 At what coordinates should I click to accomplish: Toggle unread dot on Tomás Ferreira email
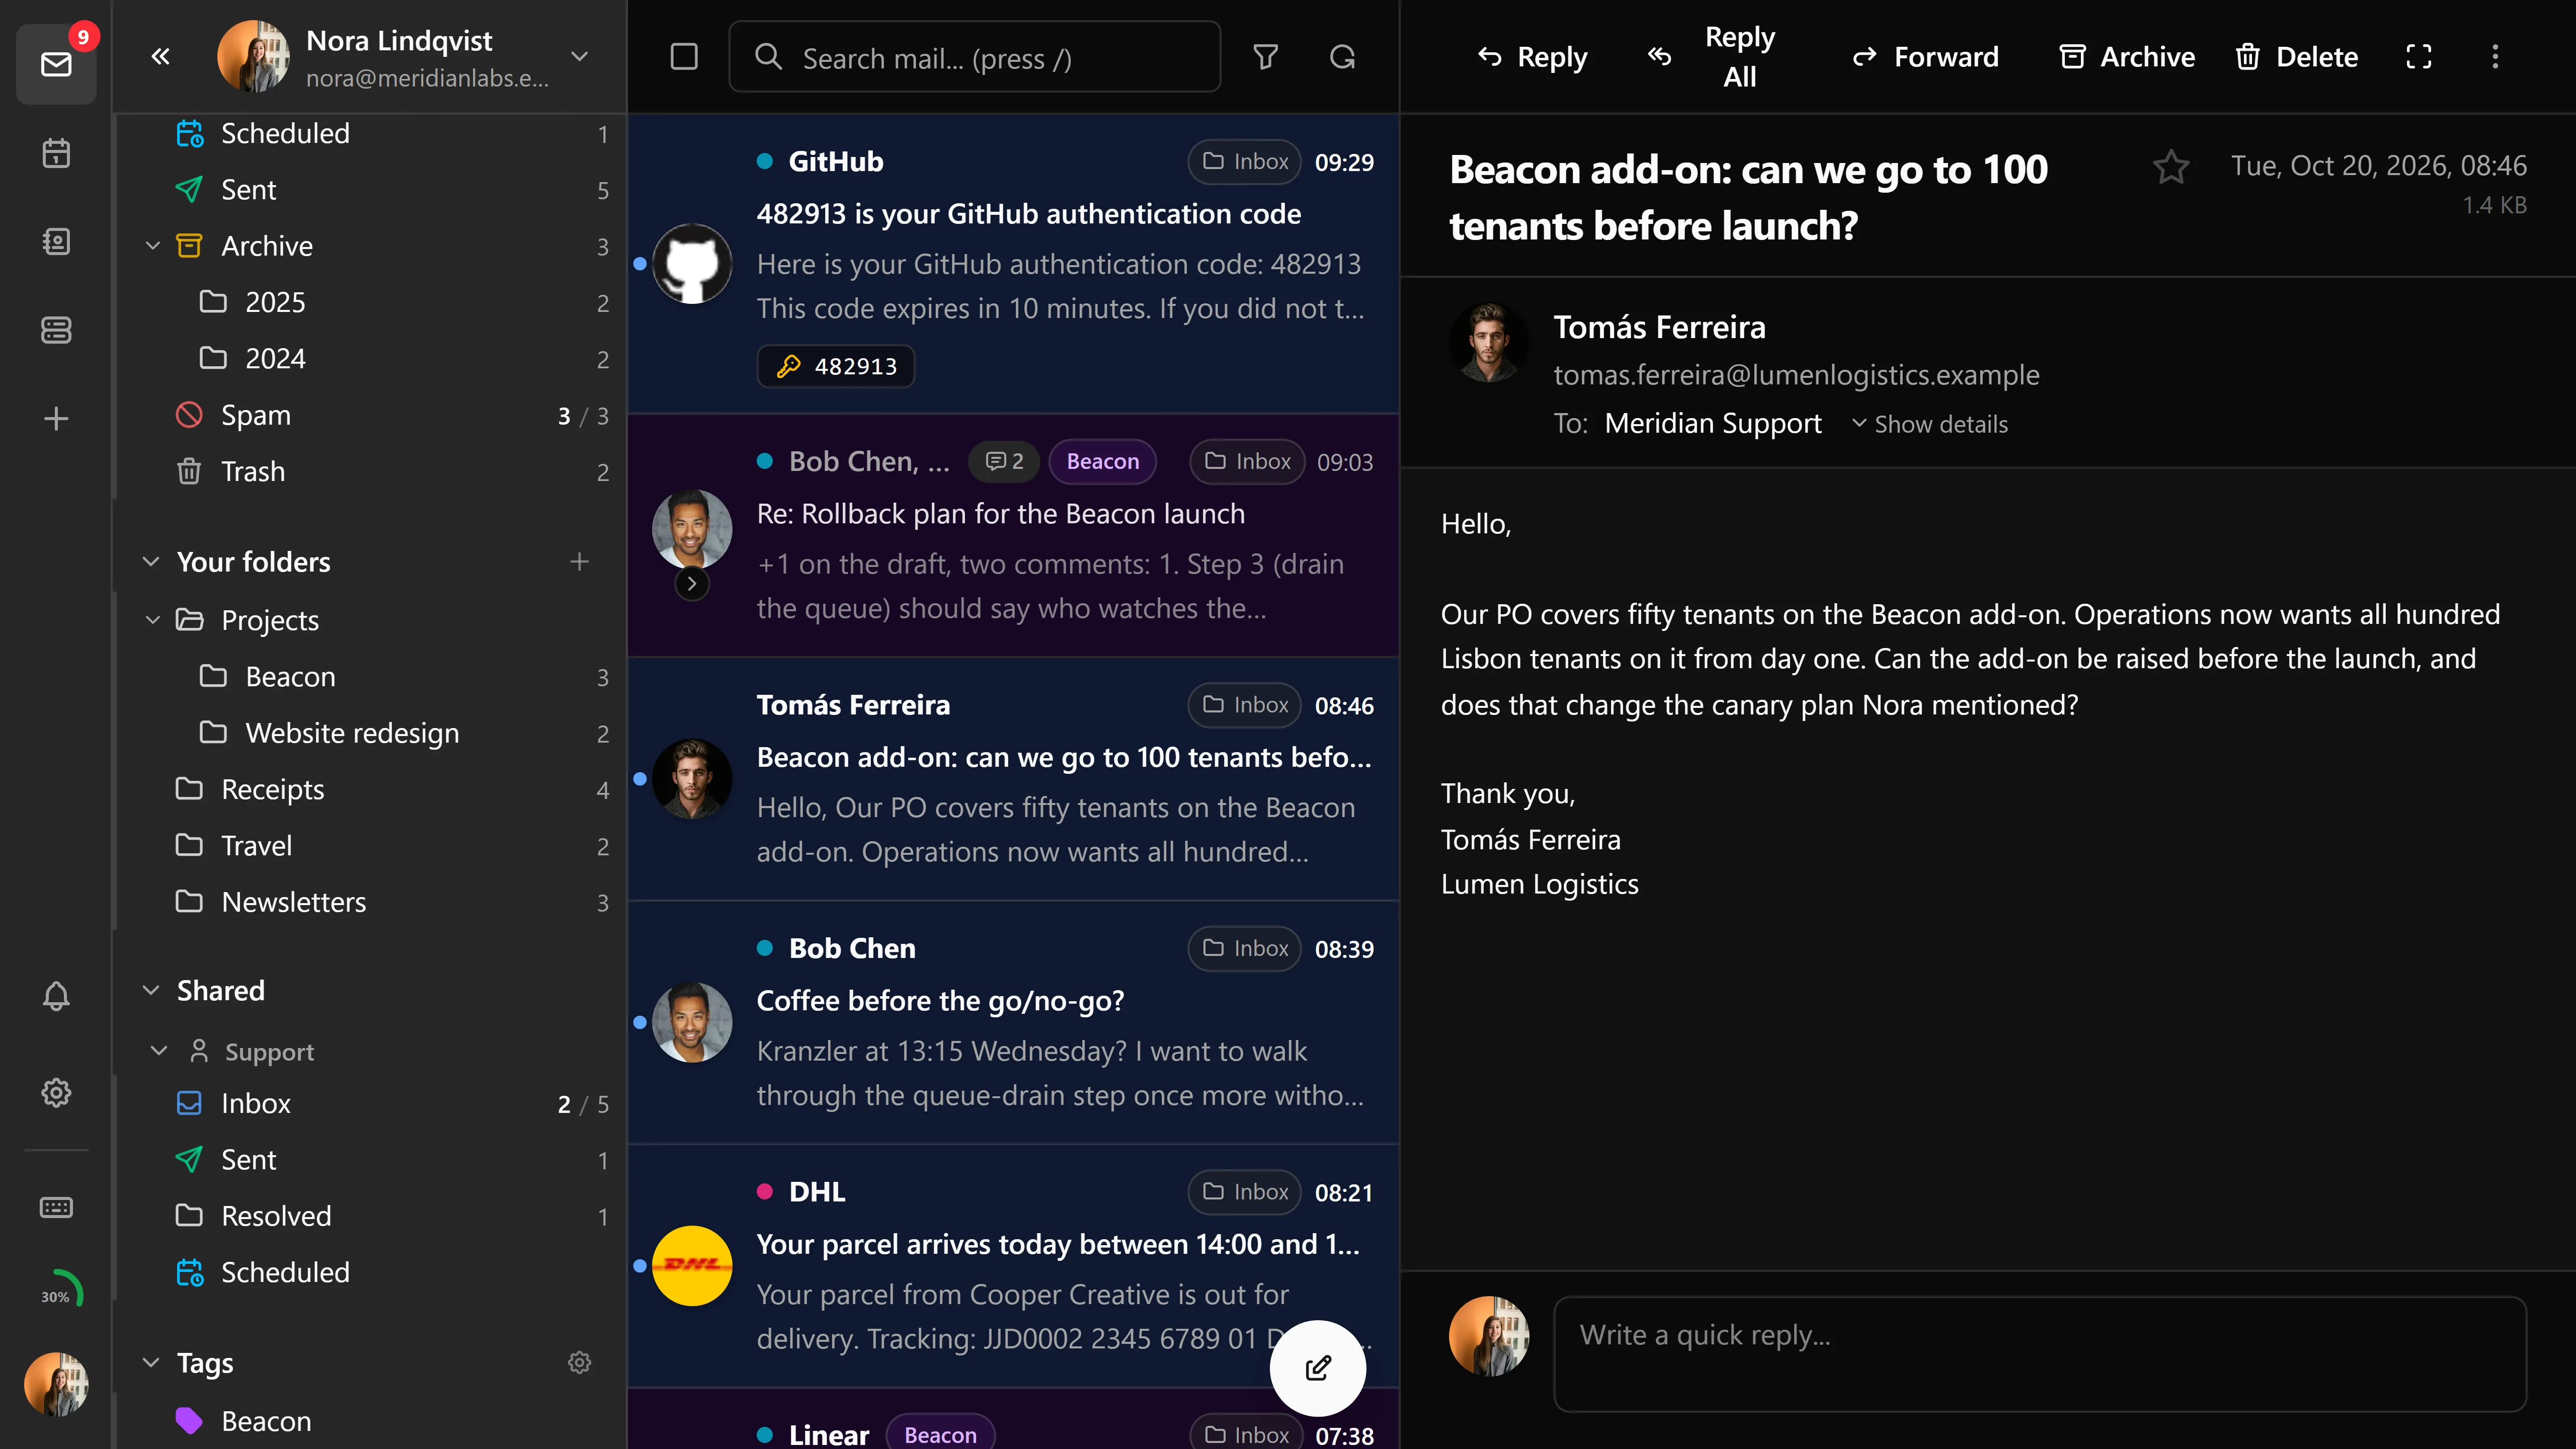coord(640,779)
